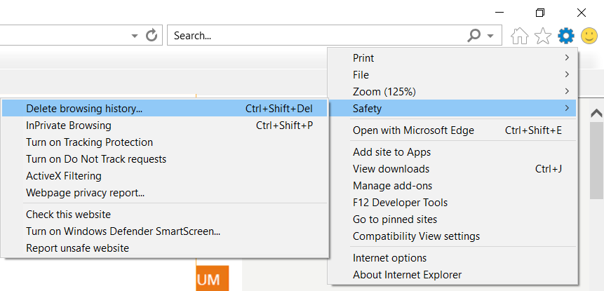Open the address bar dropdown arrow
604x291 pixels.
(x=135, y=35)
